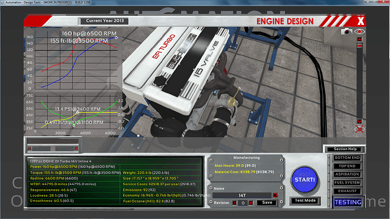
Task: Click the left arrow below graphs
Action: (x=30, y=148)
